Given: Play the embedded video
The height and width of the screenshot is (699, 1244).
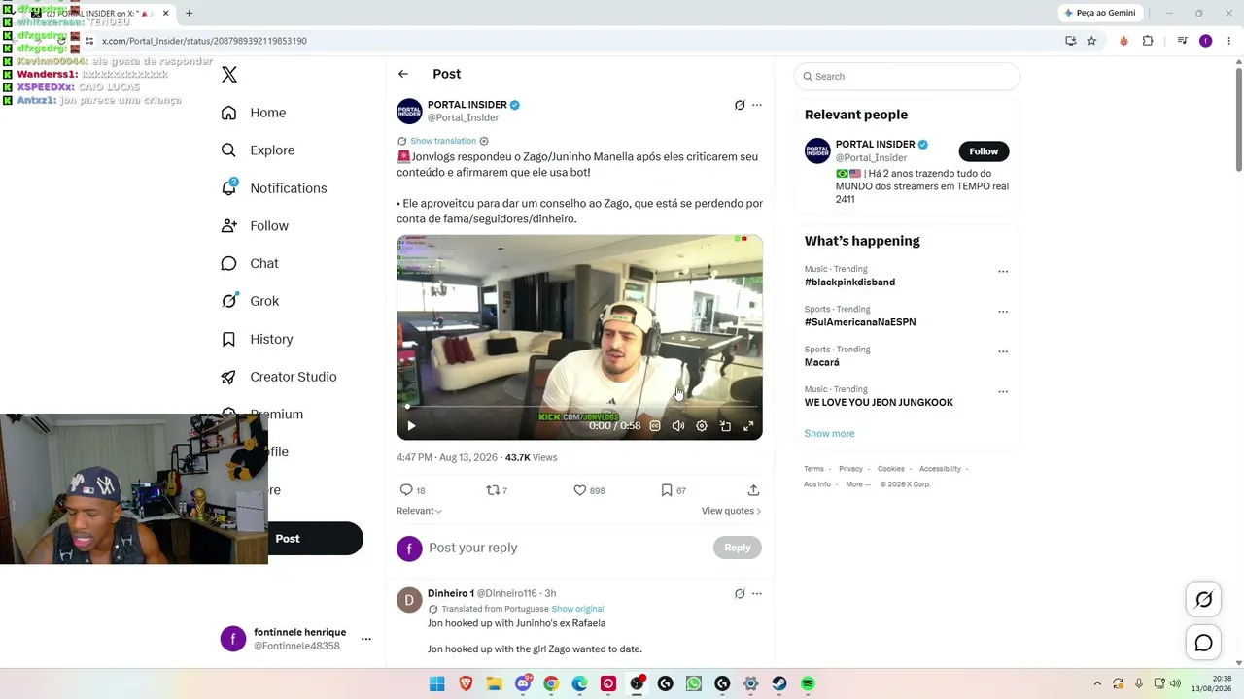Looking at the screenshot, I should (x=411, y=425).
